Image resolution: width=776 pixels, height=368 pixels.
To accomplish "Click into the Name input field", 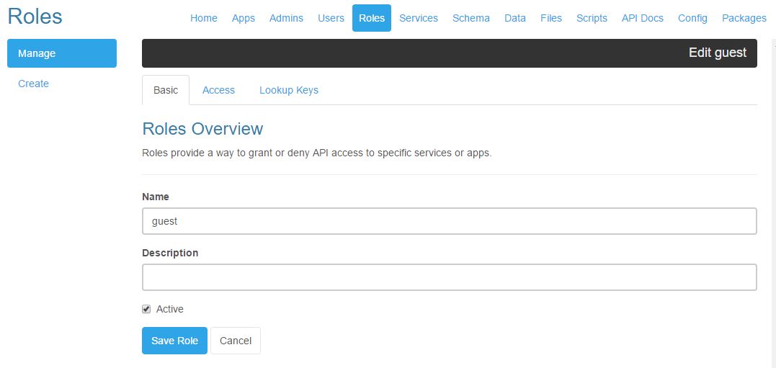I will click(x=449, y=221).
